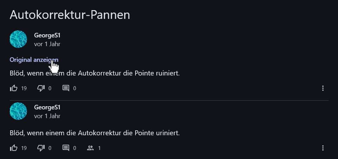Dislike the comment ending in "ruiniert"
338x159 pixels.
click(41, 88)
